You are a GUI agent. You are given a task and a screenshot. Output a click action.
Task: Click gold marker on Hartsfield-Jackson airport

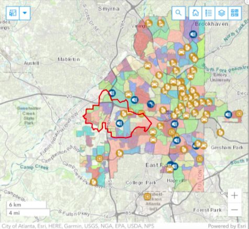coord(148,197)
